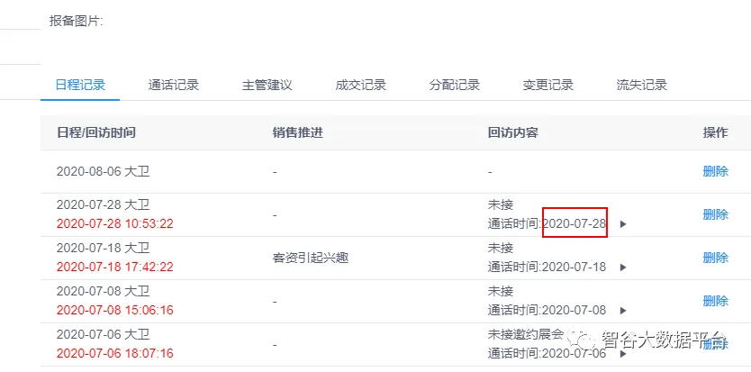Open the 变更记录 tab
The width and height of the screenshot is (751, 372).
tap(547, 86)
